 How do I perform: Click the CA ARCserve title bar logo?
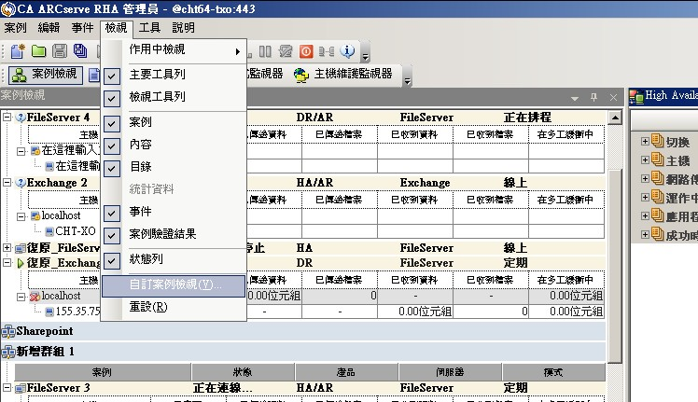8,9
